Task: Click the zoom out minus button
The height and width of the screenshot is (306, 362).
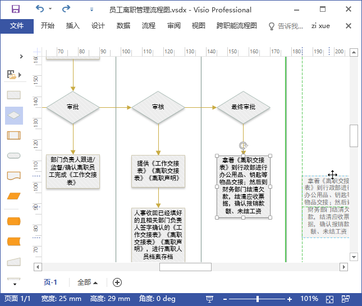Action: tap(225, 299)
